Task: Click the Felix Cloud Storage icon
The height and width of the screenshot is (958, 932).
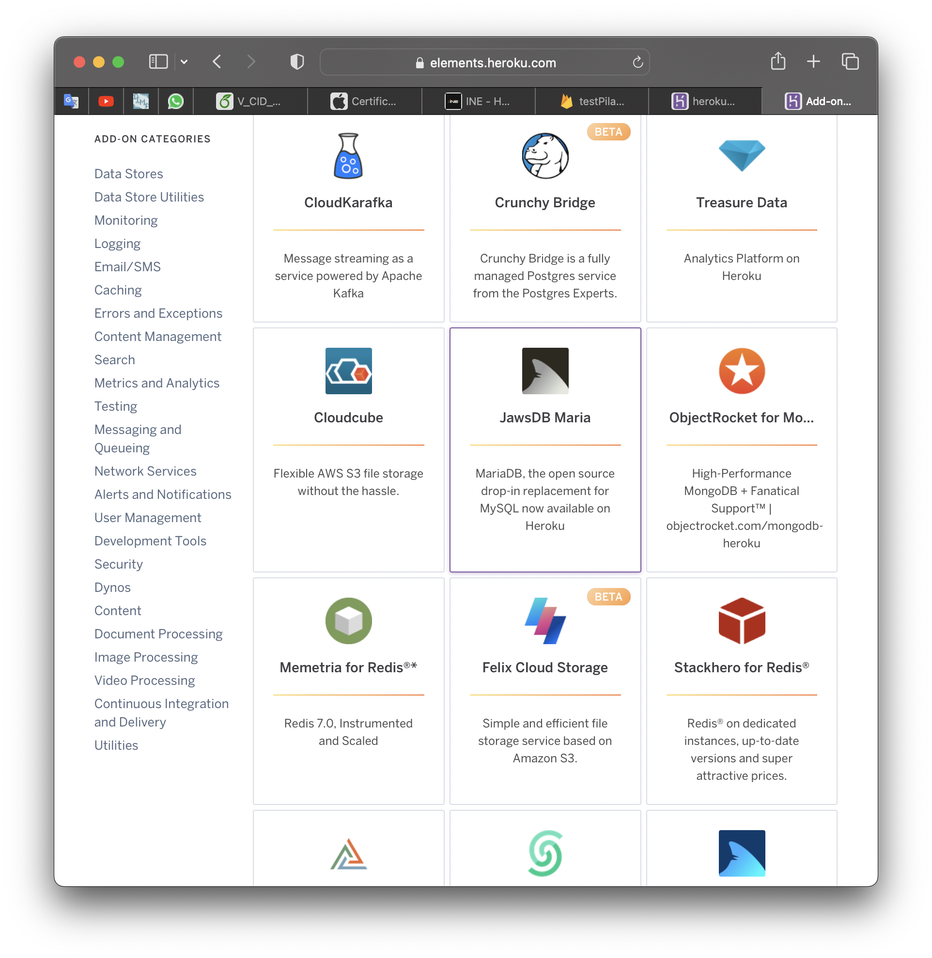Action: click(545, 621)
